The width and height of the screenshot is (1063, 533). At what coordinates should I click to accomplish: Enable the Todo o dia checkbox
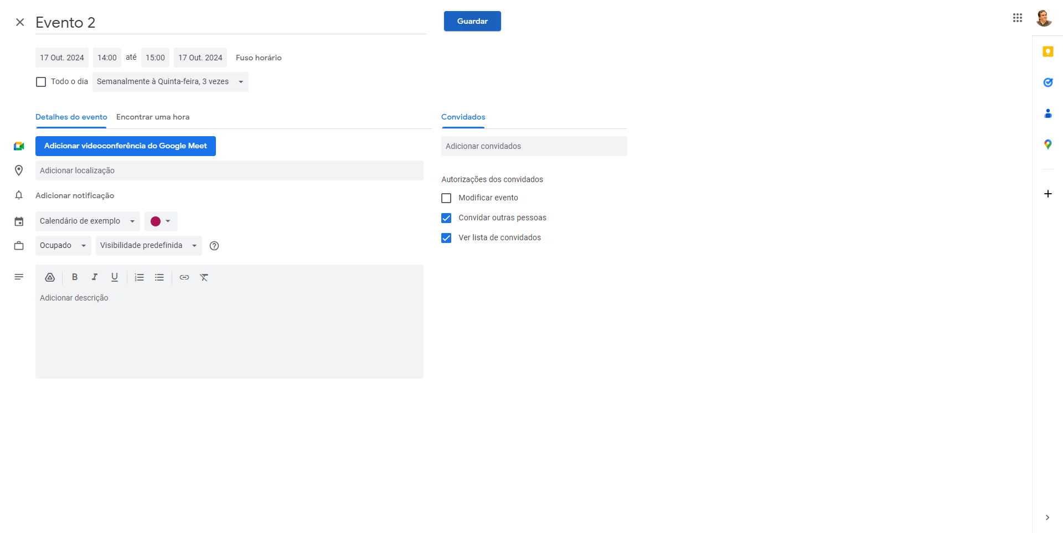[41, 82]
